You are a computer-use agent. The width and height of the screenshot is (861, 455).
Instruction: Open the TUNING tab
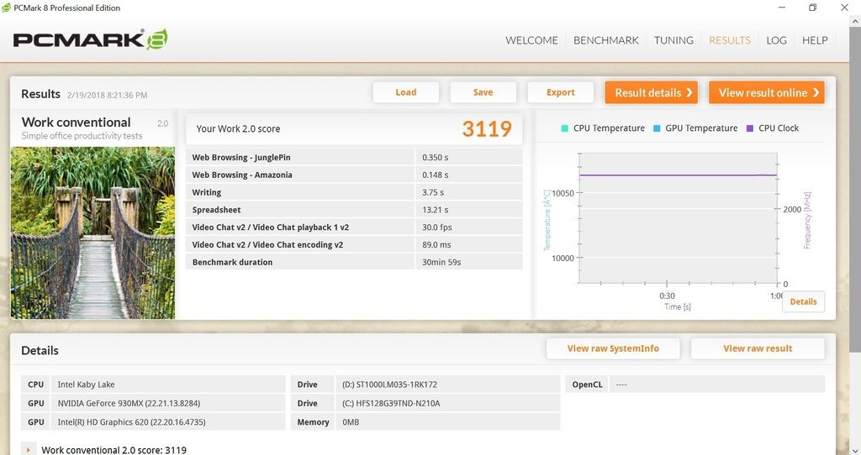[673, 40]
